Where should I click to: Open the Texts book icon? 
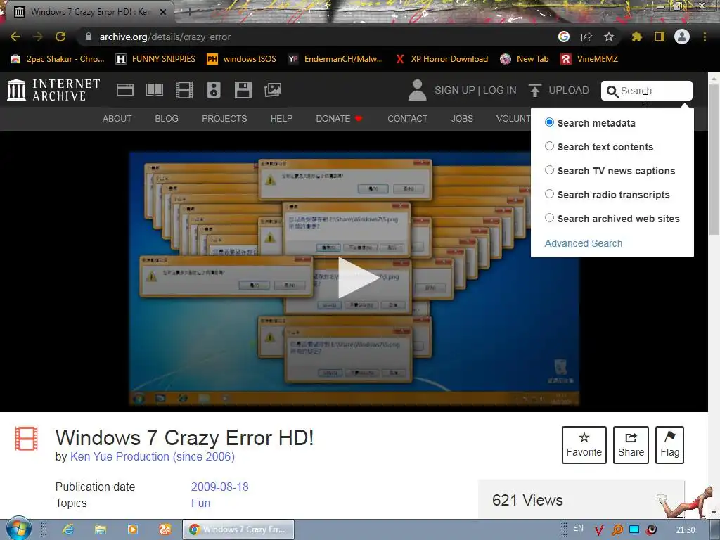tap(154, 90)
